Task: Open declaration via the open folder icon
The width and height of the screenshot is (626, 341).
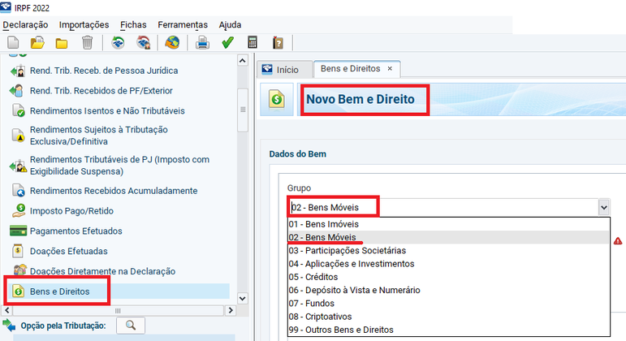Action: click(x=37, y=43)
